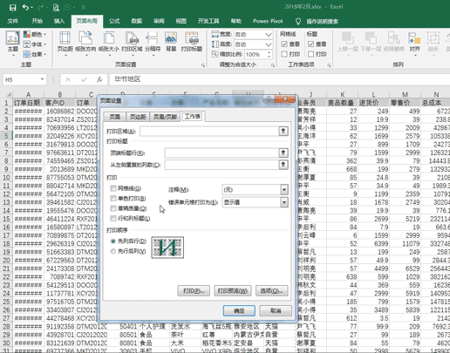Enable Gridlines (网格线) checkbox in dialog

pyautogui.click(x=113, y=188)
